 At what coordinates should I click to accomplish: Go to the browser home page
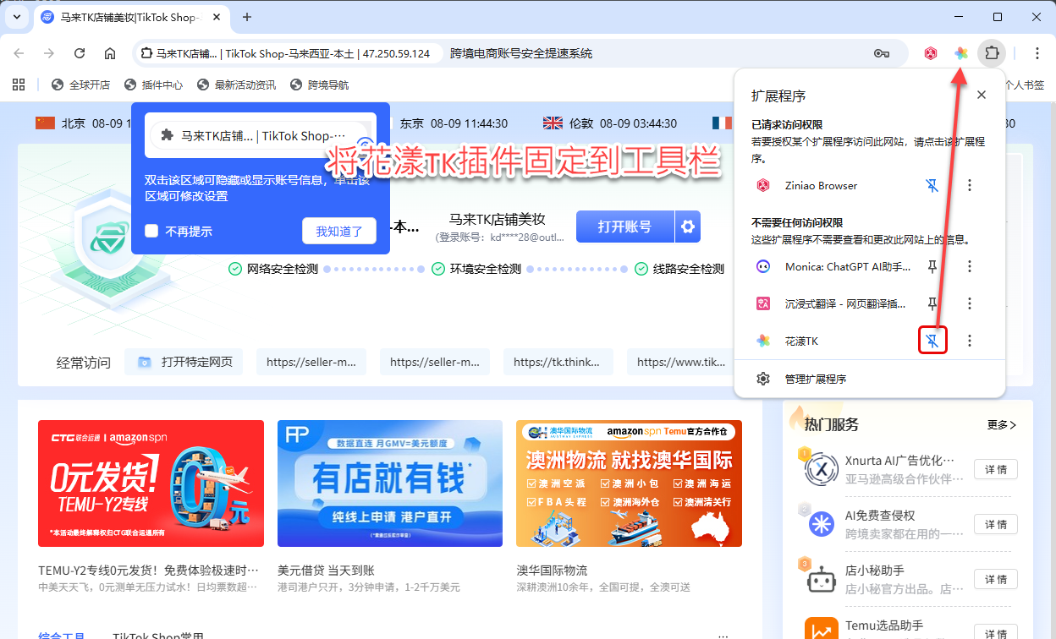pyautogui.click(x=110, y=53)
